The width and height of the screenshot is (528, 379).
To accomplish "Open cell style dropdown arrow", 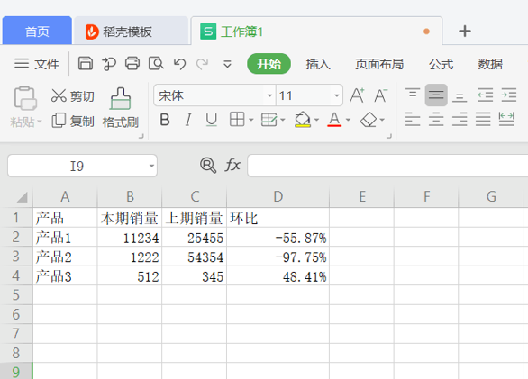I will pos(283,120).
